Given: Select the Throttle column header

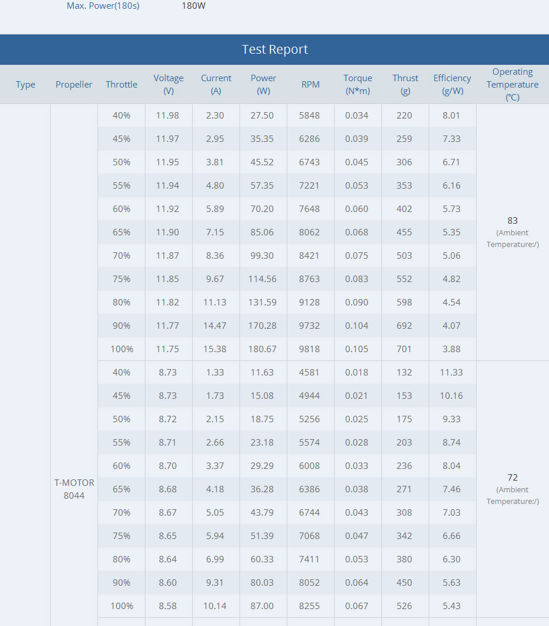Looking at the screenshot, I should pos(121,85).
